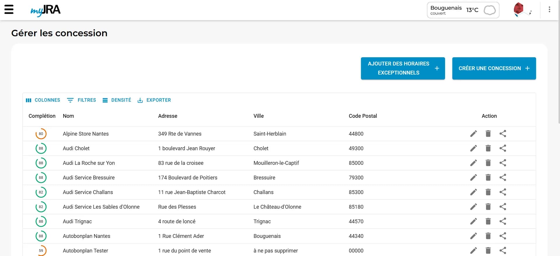Open the user avatar profile
Viewport: 560px width, 256px height.
(519, 9)
